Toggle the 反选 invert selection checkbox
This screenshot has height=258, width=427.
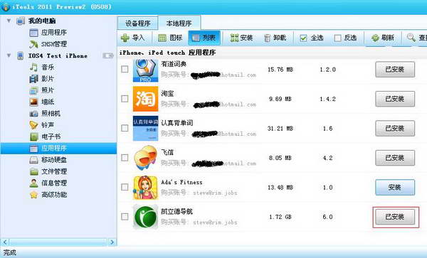point(337,38)
